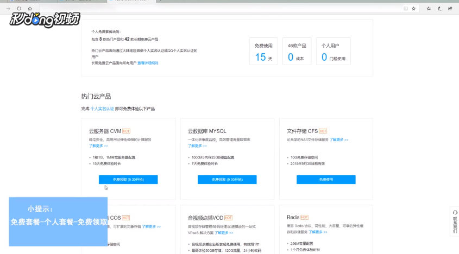Click the add notes pen icon
Image resolution: width=459 pixels, height=254 pixels.
coord(439,9)
